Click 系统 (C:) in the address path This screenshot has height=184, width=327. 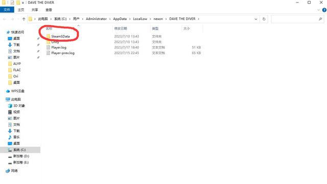60,19
